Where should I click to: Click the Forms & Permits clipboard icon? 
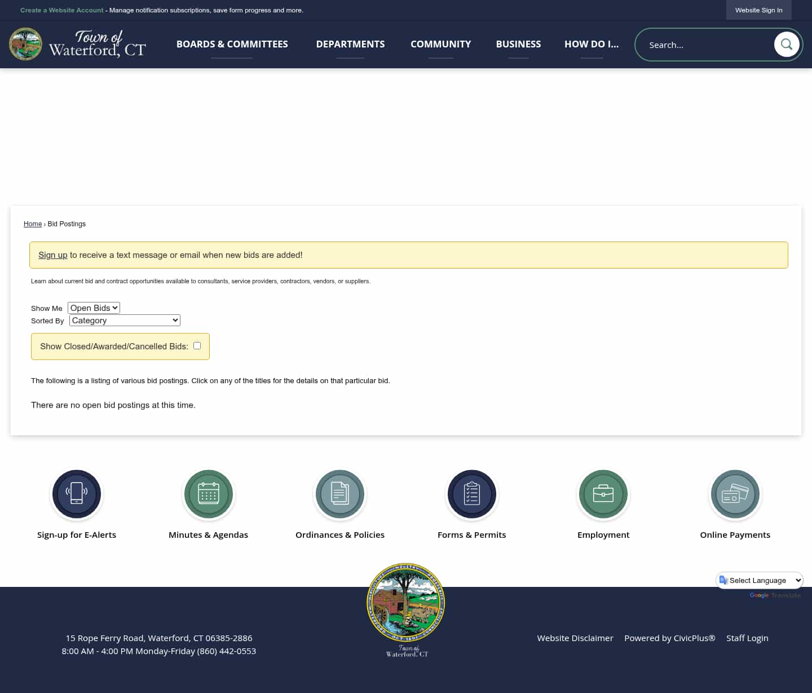pyautogui.click(x=471, y=494)
